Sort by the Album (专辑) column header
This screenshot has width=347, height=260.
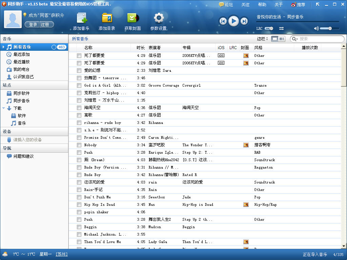[x=198, y=47]
